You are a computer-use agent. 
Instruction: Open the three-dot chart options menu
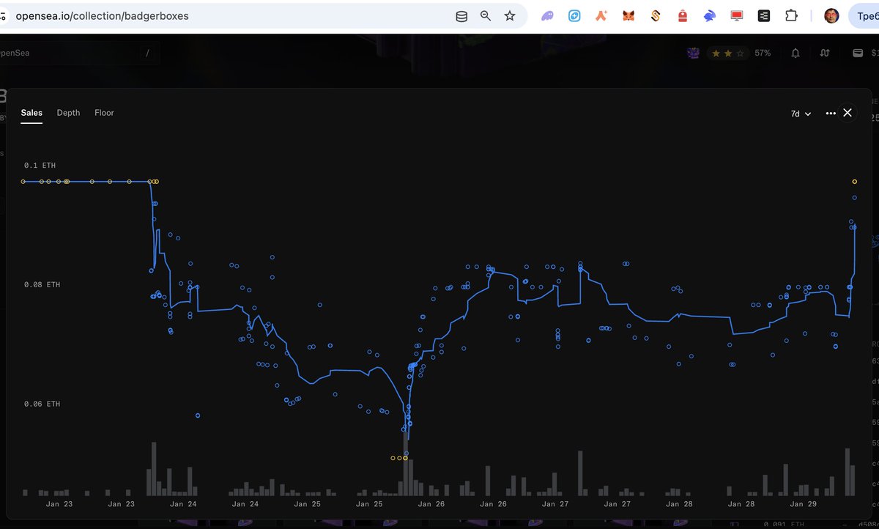coord(831,113)
